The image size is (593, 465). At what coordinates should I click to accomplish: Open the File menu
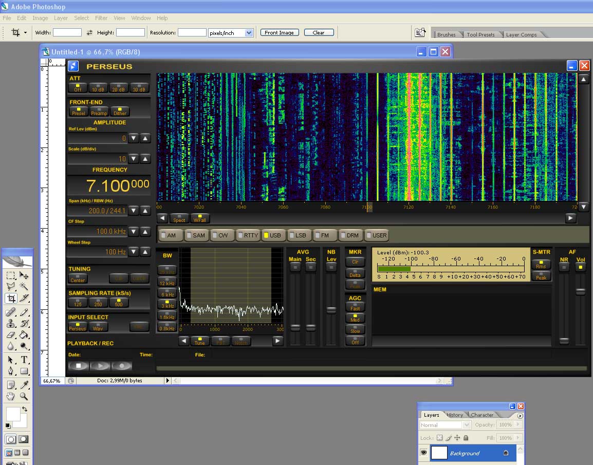point(7,18)
